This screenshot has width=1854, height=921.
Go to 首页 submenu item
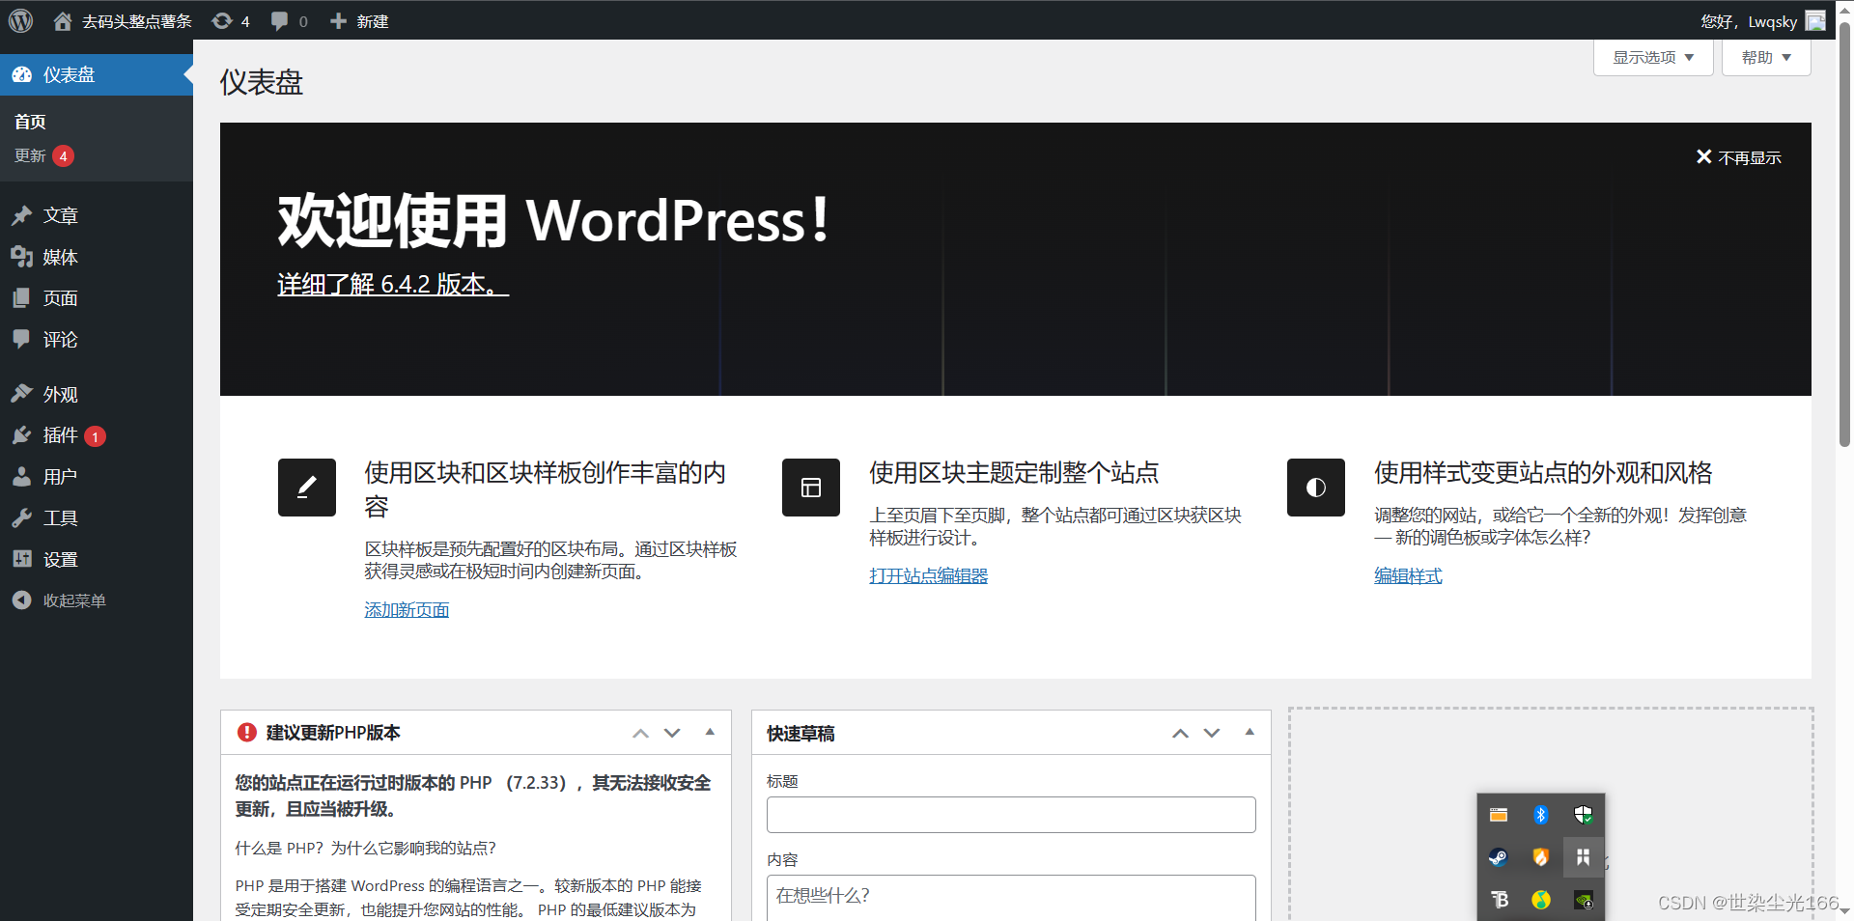point(30,122)
